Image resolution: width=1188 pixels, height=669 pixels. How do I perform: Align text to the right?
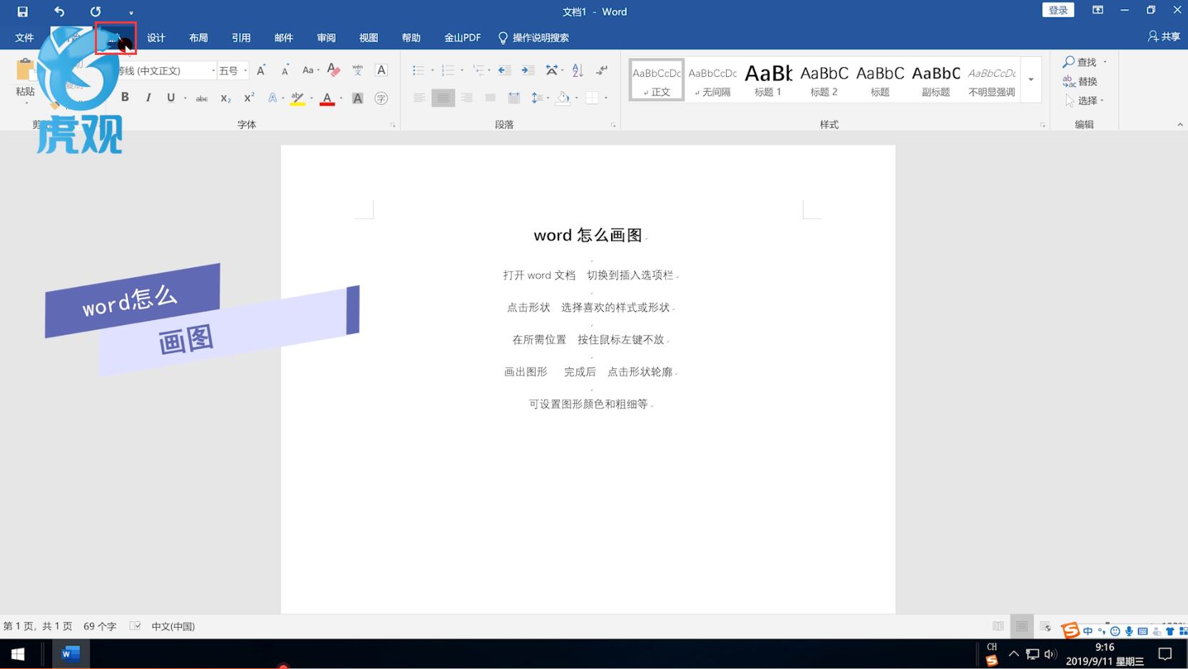(x=466, y=98)
